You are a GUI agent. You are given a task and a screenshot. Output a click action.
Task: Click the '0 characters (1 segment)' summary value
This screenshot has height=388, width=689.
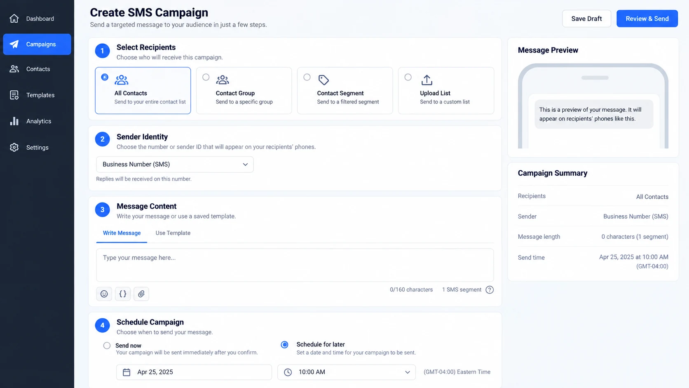(x=635, y=237)
